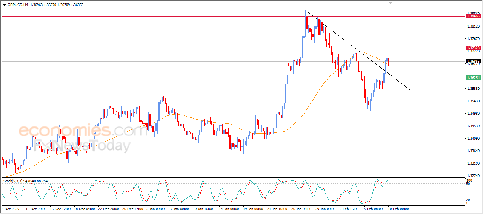Click the open price value 1.36963
Image resolution: width=483 pixels, height=214 pixels.
(37, 5)
